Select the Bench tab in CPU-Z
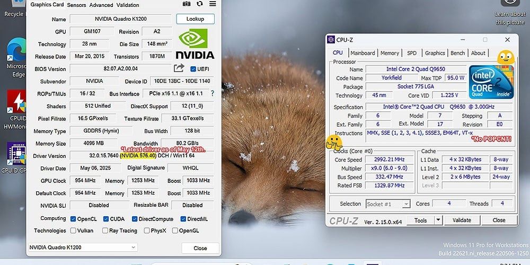The image size is (530, 265). [x=458, y=53]
